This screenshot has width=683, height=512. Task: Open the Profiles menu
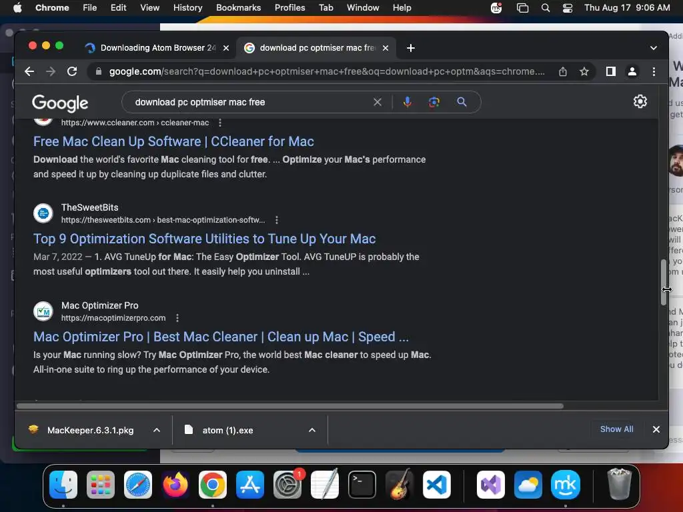pyautogui.click(x=289, y=7)
